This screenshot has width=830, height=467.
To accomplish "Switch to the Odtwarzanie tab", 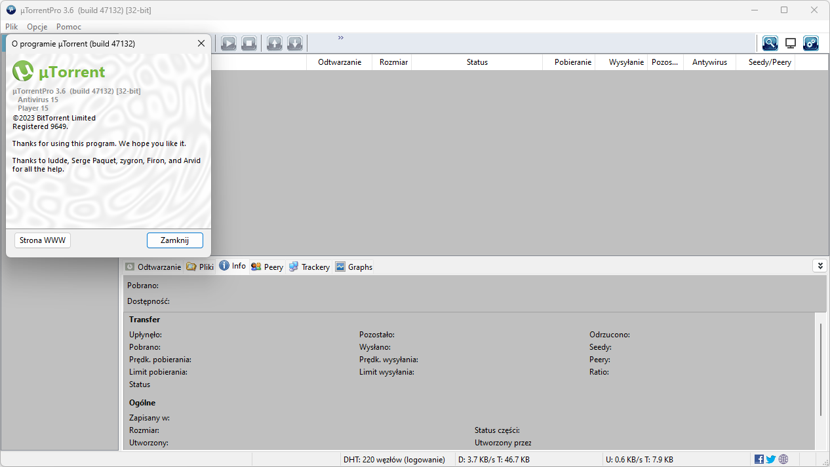I will 153,267.
